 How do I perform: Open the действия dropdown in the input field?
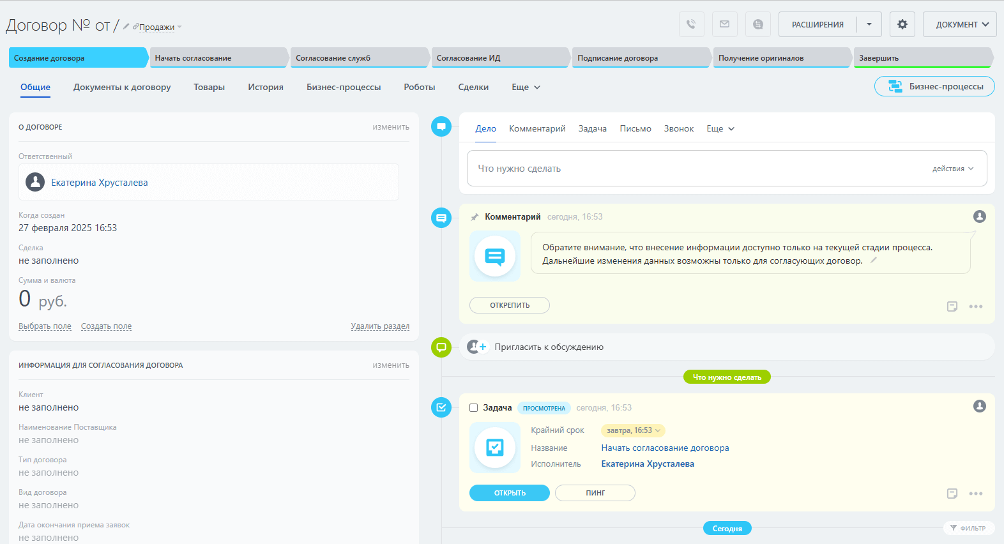(952, 169)
